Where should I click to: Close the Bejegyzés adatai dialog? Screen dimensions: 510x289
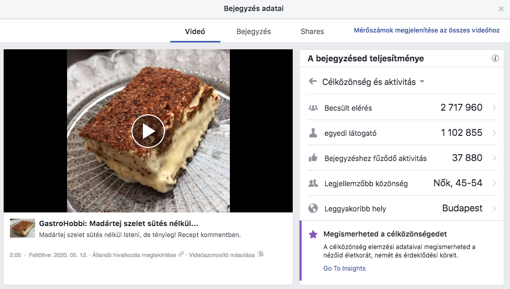[501, 9]
